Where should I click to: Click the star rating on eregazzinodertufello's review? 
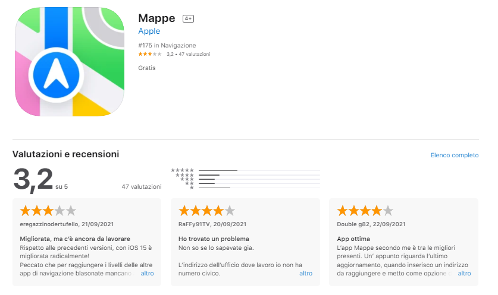(48, 210)
